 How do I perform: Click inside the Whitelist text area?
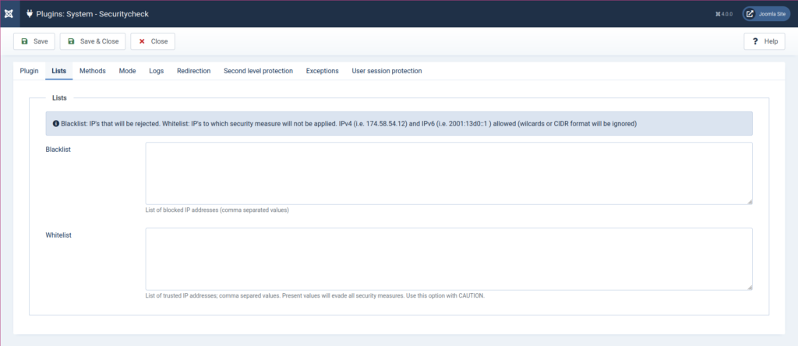(449, 259)
